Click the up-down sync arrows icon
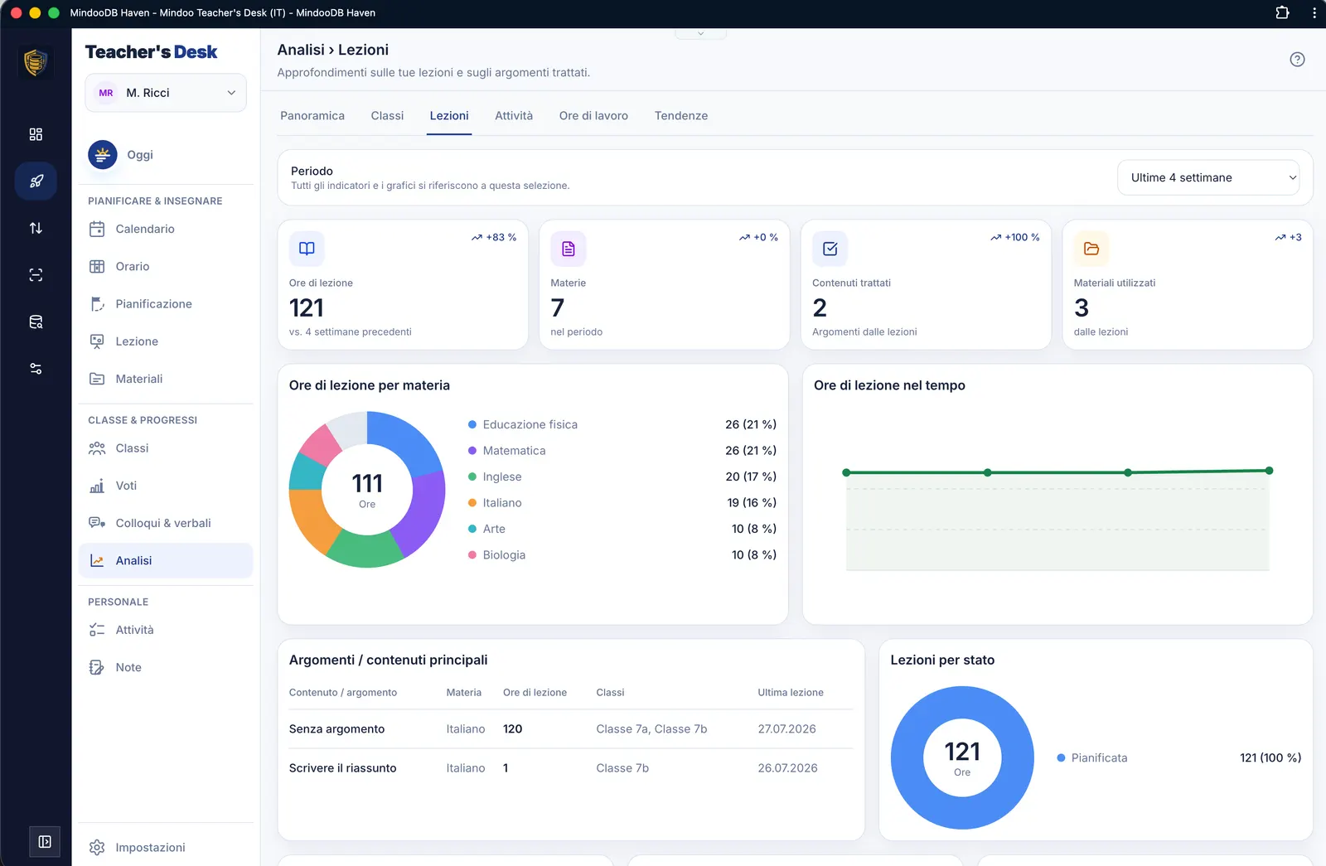Image resolution: width=1326 pixels, height=866 pixels. tap(36, 228)
